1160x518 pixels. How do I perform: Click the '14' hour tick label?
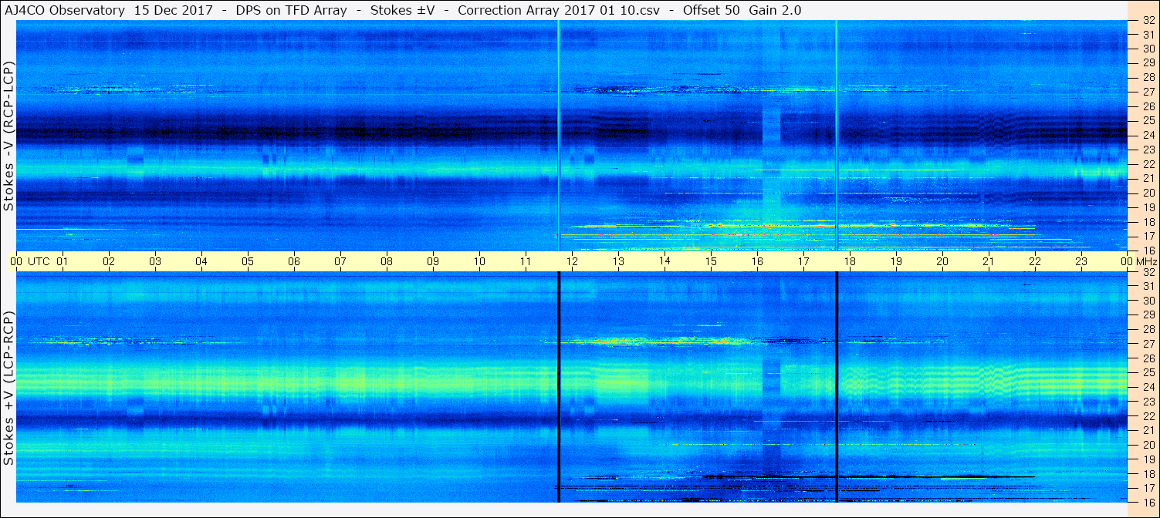(665, 261)
